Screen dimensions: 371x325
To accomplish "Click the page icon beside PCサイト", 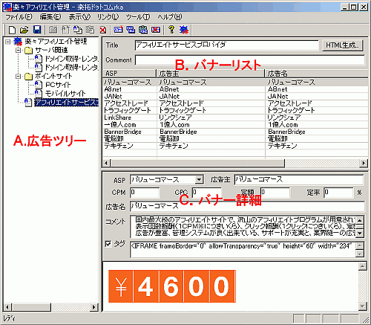I will coord(38,85).
